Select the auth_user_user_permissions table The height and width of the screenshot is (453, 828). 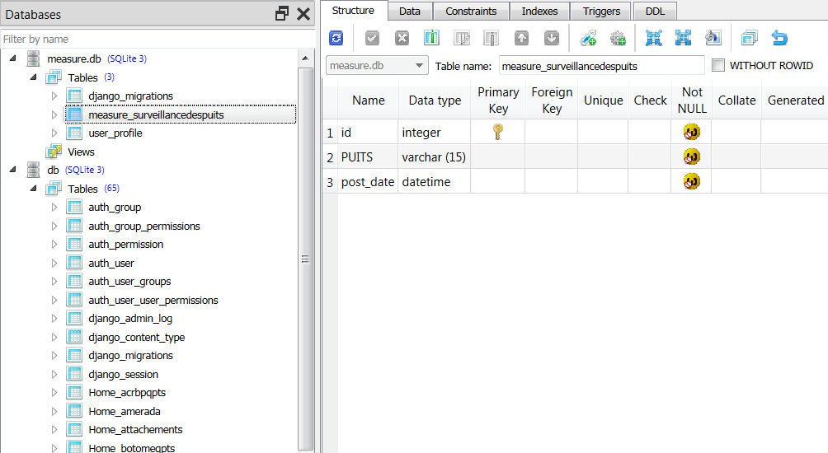pyautogui.click(x=153, y=300)
